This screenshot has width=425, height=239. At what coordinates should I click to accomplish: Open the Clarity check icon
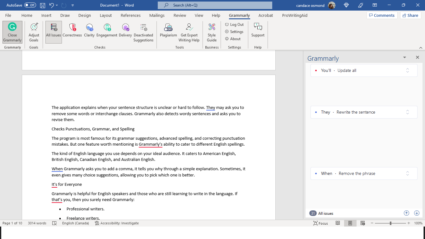pos(89,28)
